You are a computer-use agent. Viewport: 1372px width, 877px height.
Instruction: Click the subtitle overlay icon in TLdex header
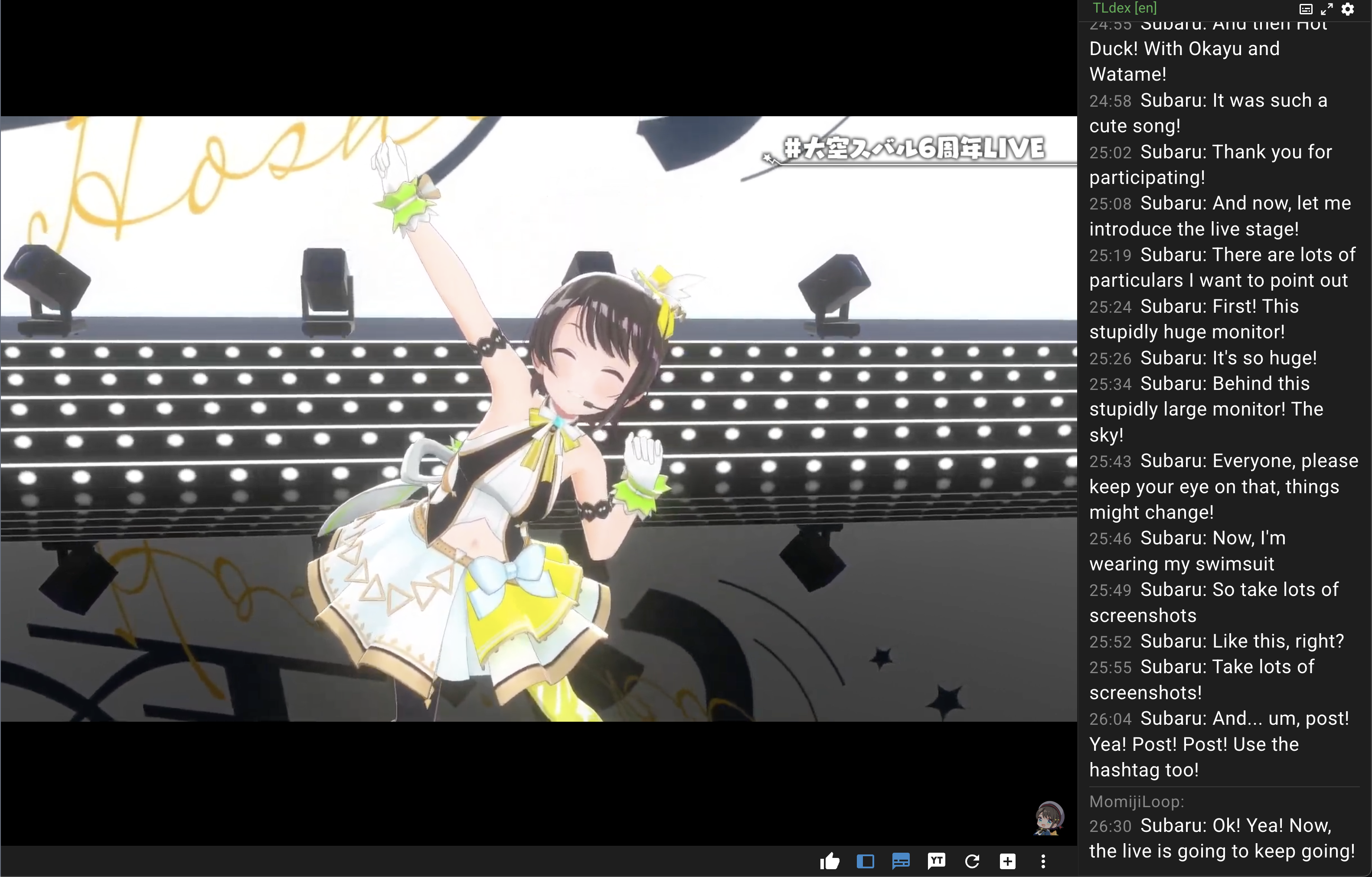[1305, 9]
